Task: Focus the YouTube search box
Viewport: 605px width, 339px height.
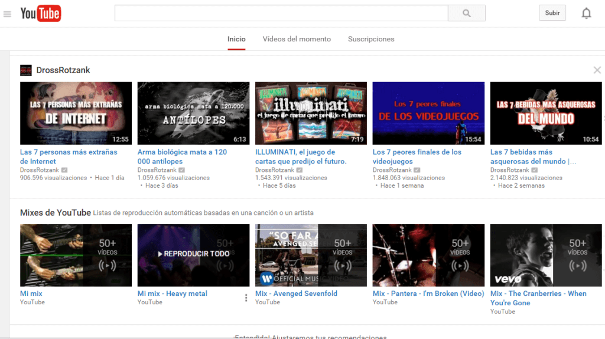Action: [281, 13]
